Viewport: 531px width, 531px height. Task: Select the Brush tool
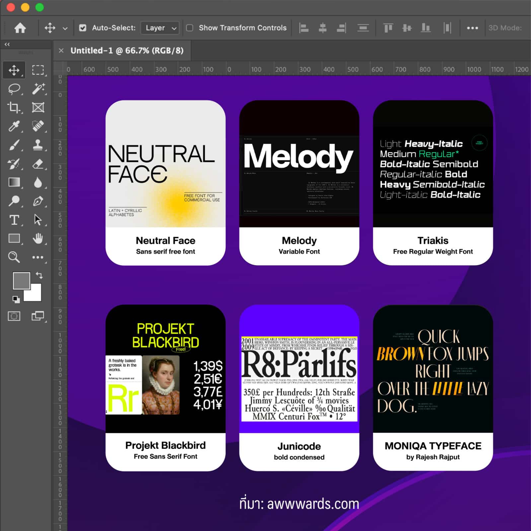point(14,145)
